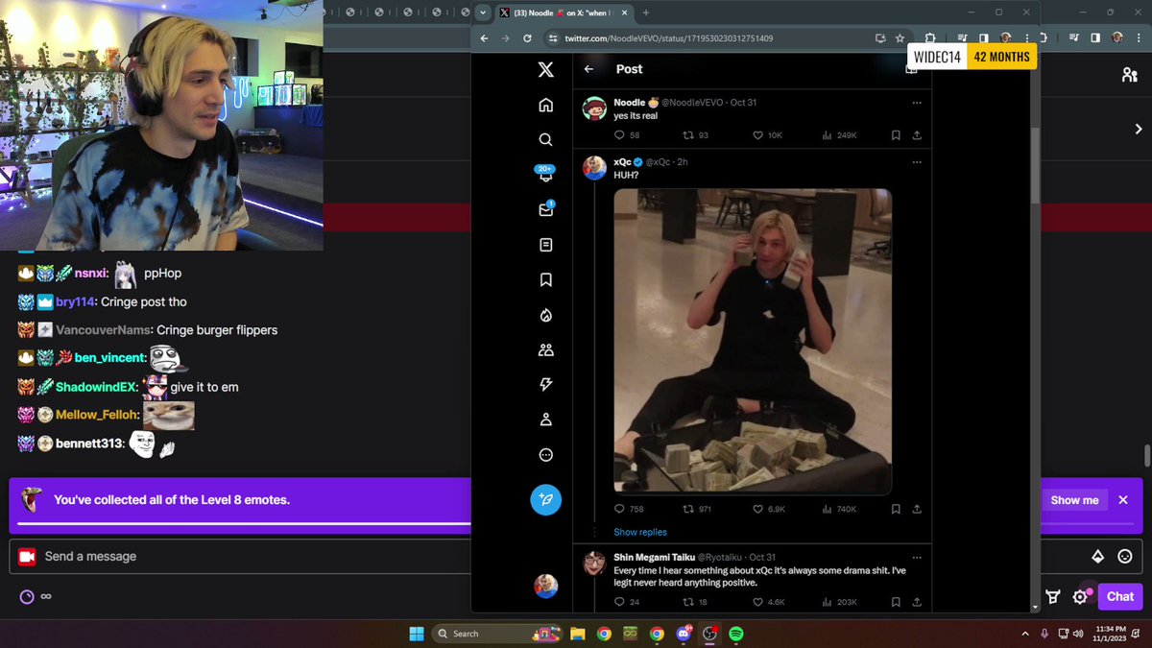Open more options on xQc's post
Image resolution: width=1152 pixels, height=648 pixels.
pyautogui.click(x=916, y=161)
